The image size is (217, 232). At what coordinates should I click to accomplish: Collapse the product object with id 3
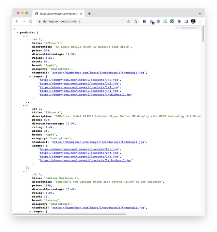[24, 171]
